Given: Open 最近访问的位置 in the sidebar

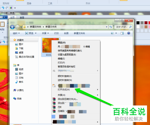Looking at the screenshot, I should (x=26, y=57).
